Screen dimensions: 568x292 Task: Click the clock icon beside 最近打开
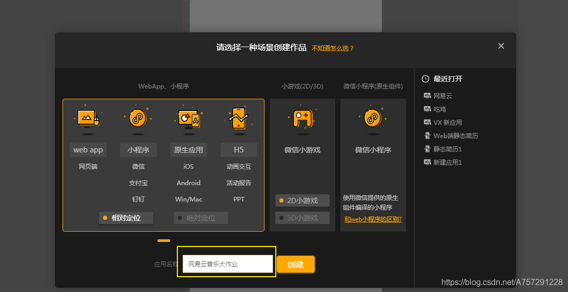pos(425,79)
